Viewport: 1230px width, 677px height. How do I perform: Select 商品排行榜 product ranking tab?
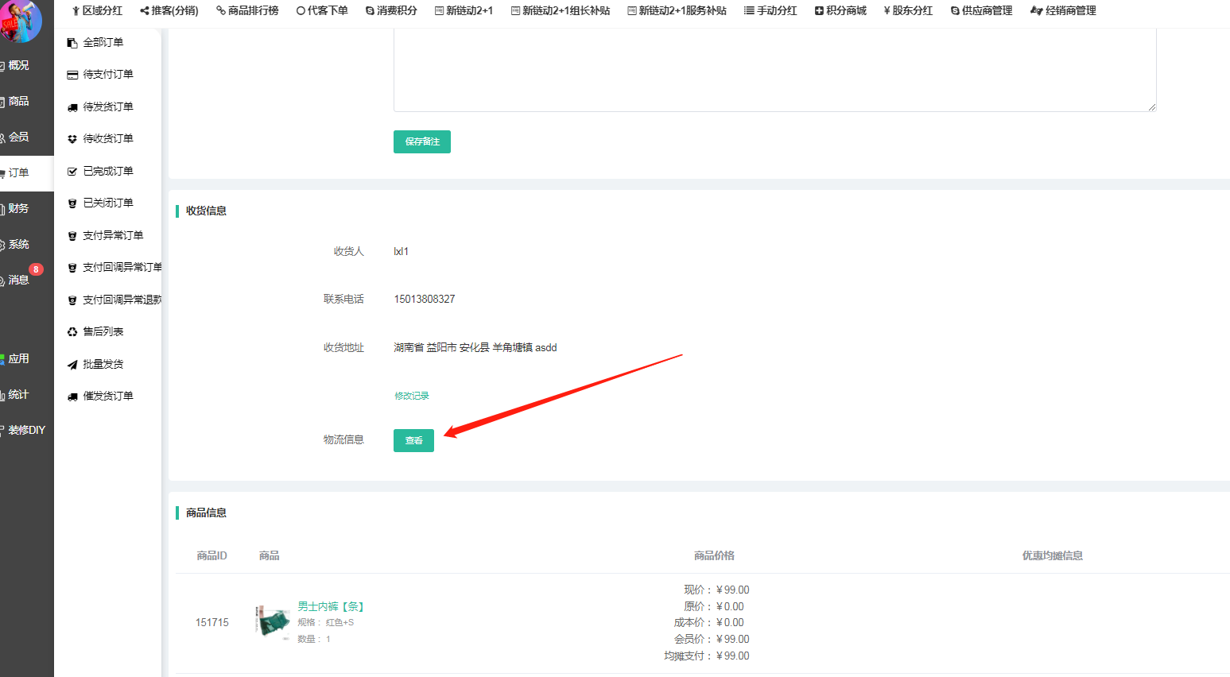click(247, 10)
